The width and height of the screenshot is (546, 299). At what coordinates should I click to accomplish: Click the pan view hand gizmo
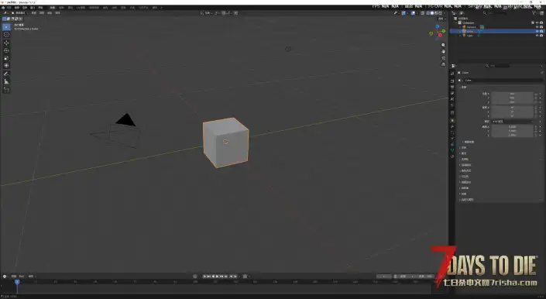[443, 52]
